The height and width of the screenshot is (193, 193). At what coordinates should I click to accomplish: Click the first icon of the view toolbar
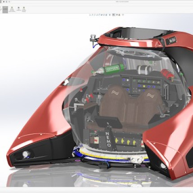[x=90, y=15]
